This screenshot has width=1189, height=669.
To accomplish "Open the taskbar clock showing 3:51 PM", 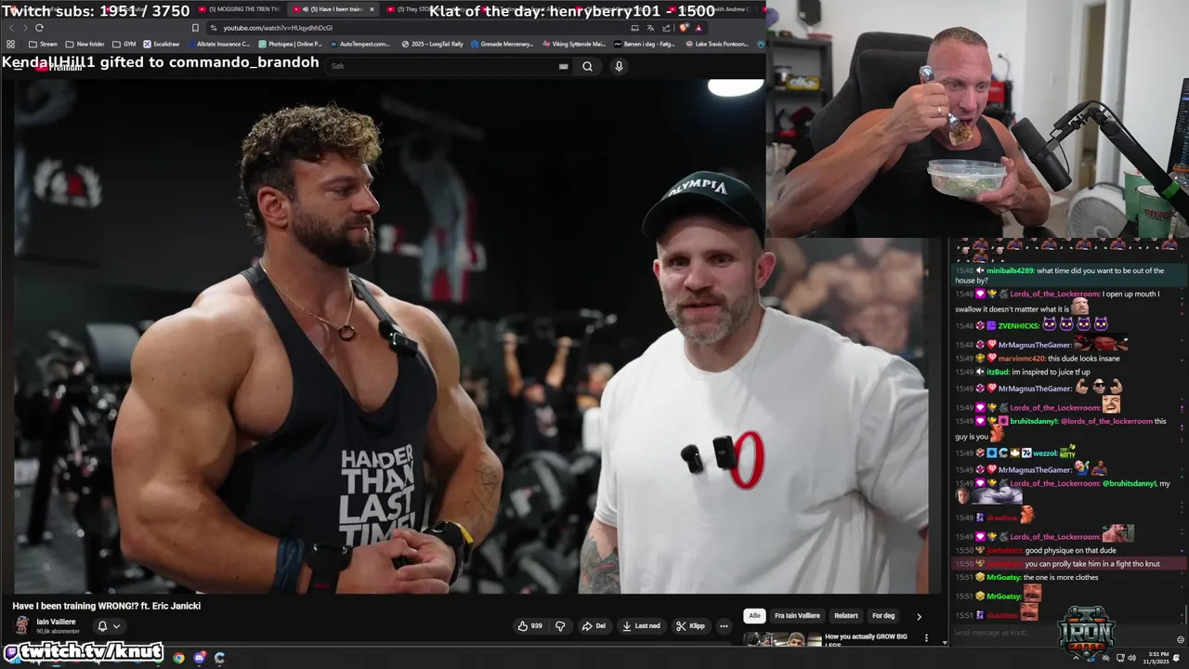I will [1156, 658].
